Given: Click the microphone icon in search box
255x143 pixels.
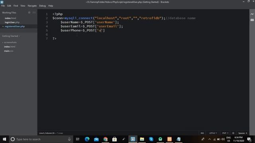Looking at the screenshot, I should point(69,139).
